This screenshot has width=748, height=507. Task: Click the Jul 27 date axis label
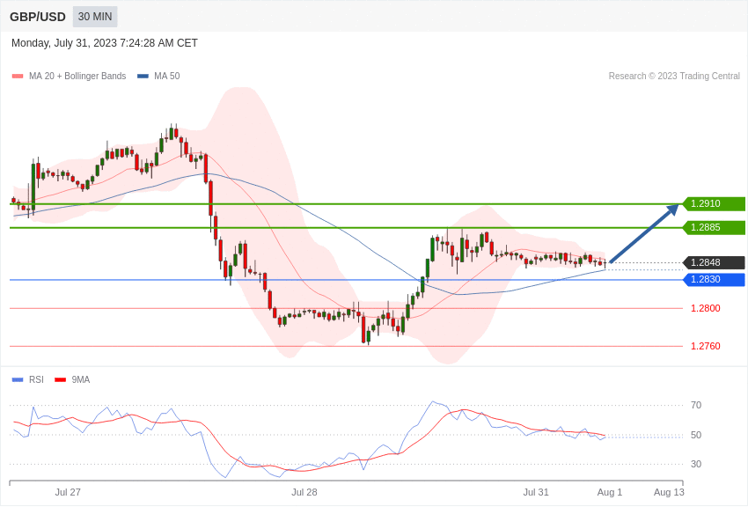[68, 492]
